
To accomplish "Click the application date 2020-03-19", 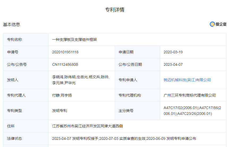I will [x=173, y=52].
